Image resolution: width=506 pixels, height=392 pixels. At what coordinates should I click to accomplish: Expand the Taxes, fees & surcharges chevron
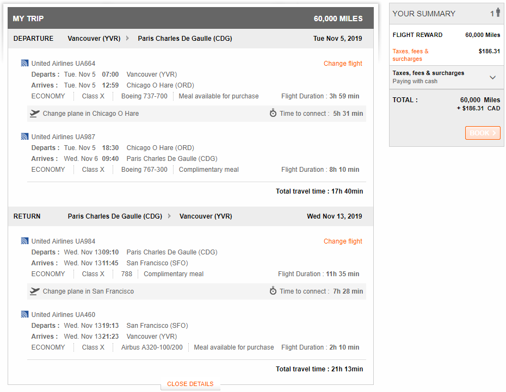492,77
